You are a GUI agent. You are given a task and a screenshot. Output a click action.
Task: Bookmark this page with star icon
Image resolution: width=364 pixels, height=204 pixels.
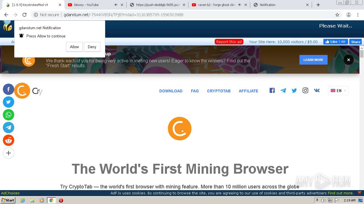[x=337, y=15]
